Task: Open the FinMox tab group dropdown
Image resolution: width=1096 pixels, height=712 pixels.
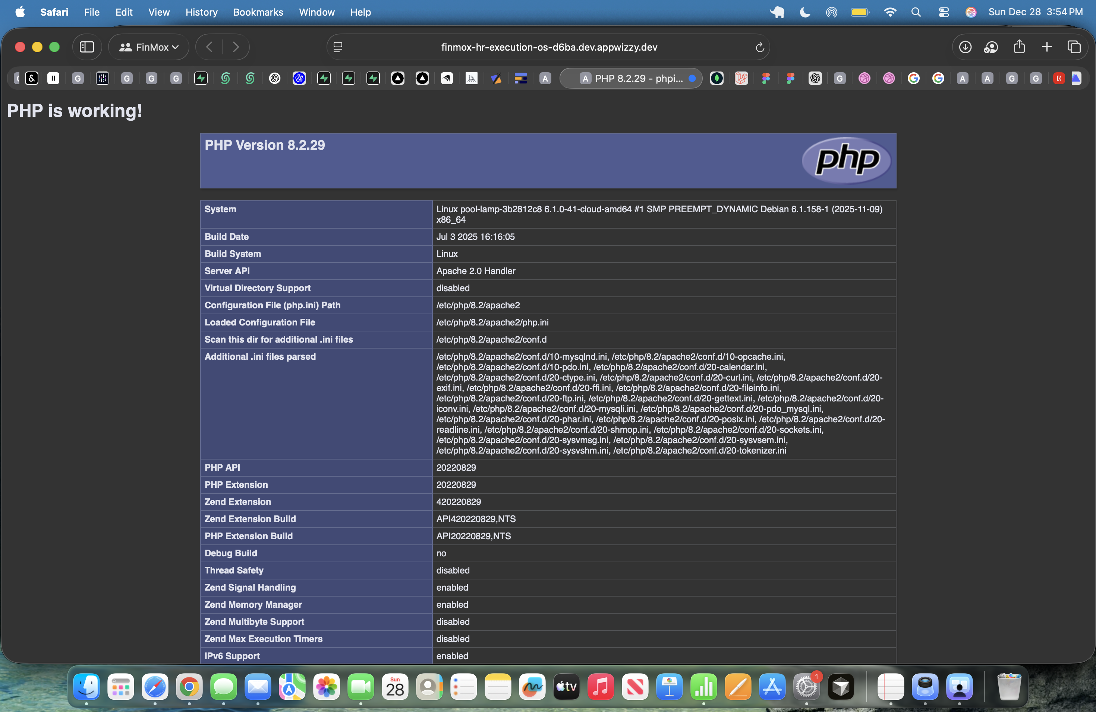Action: (149, 47)
